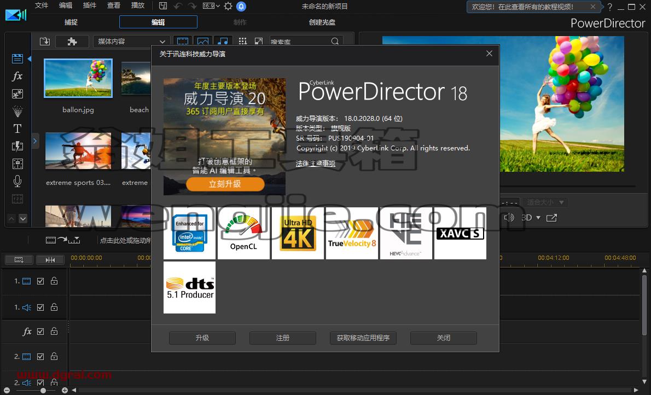Open the Transition Room icon
The image size is (651, 395).
click(x=18, y=146)
